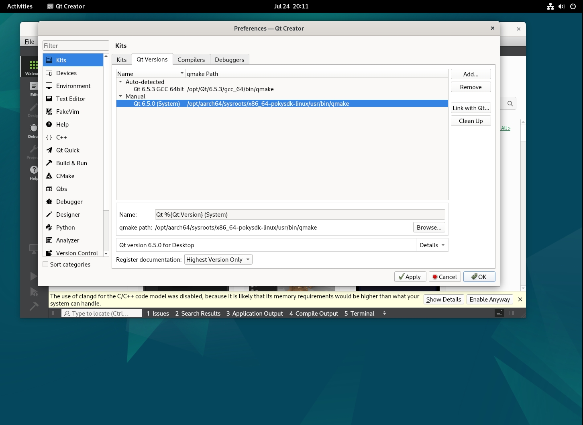583x425 pixels.
Task: Open Debugger preferences bug icon
Action: click(x=49, y=201)
